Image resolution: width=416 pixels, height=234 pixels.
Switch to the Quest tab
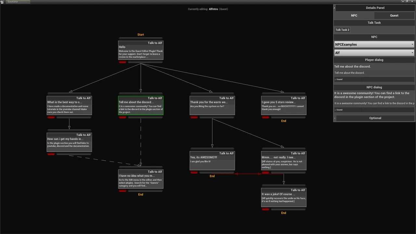click(x=394, y=15)
